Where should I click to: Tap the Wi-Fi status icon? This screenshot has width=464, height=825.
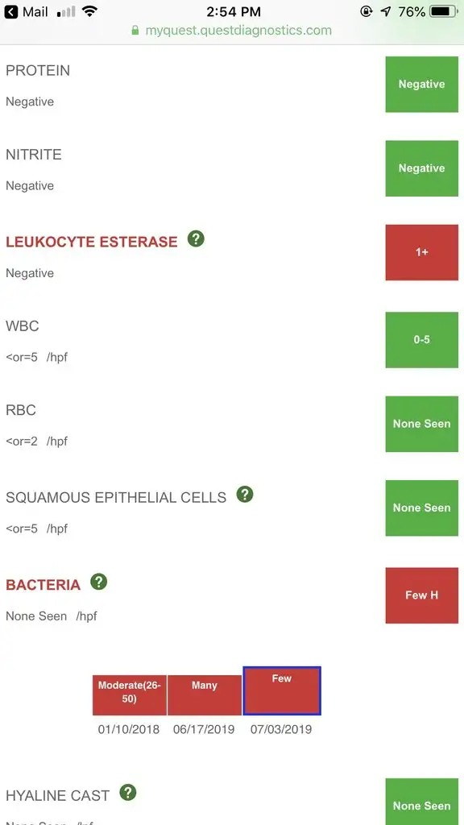(90, 11)
